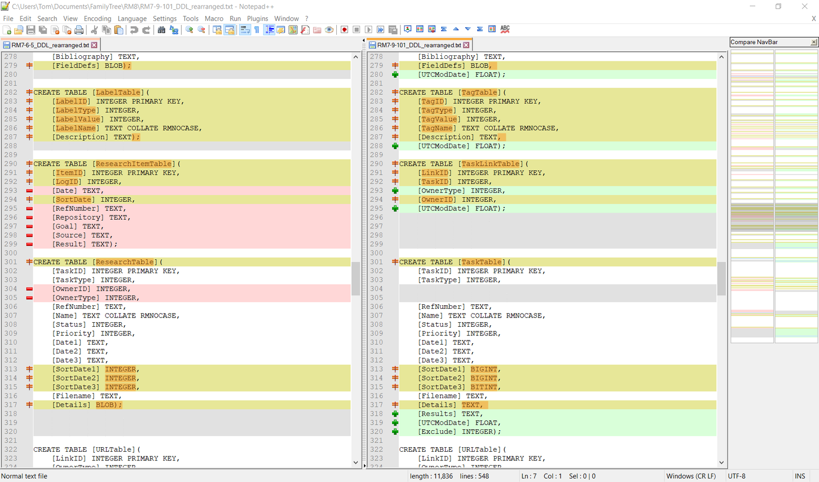Click the Replace icon in toolbar

click(x=174, y=30)
